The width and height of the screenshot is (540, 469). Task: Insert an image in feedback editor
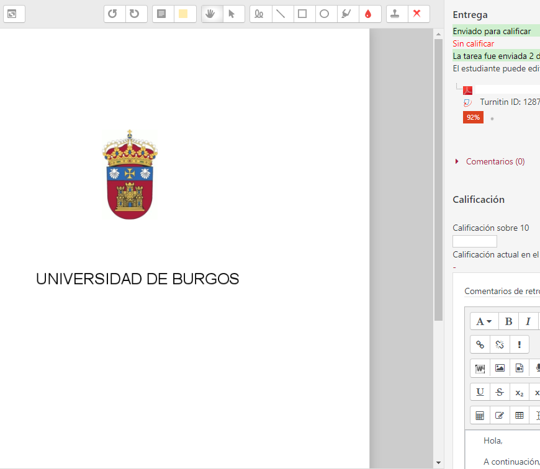pyautogui.click(x=500, y=368)
